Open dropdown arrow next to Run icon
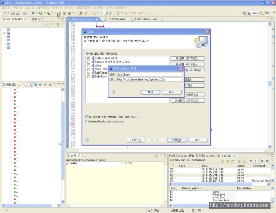Screen dimensions: 276x213 point(44,13)
